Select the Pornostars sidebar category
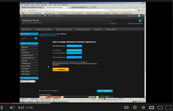Screen dimensions: 173x111 coord(25,69)
